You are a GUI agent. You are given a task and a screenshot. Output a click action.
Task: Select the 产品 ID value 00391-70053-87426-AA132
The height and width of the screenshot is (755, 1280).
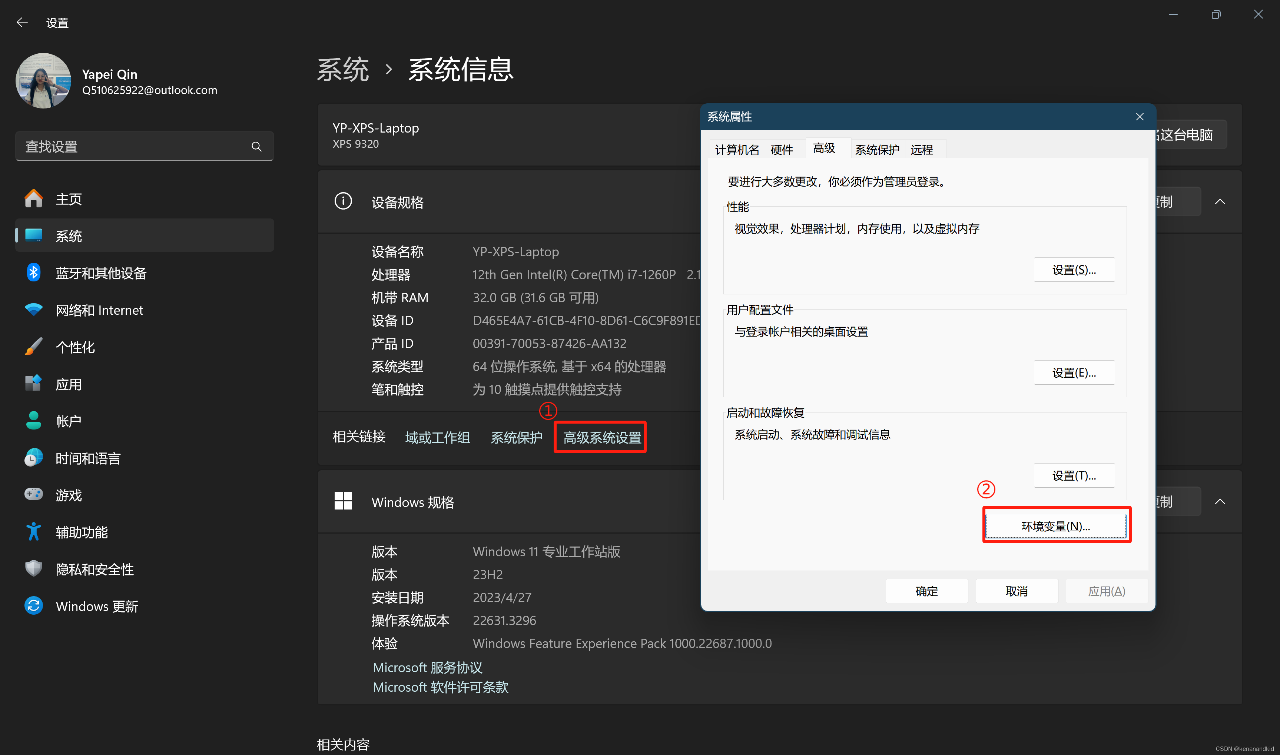coord(549,343)
